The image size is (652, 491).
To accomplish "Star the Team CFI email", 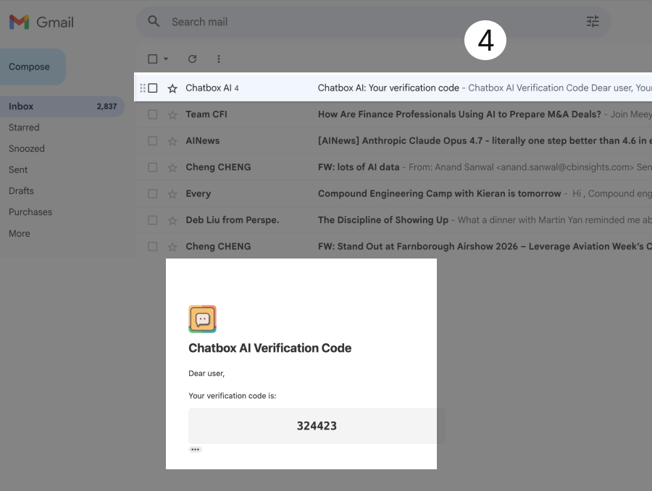I will pyautogui.click(x=172, y=114).
